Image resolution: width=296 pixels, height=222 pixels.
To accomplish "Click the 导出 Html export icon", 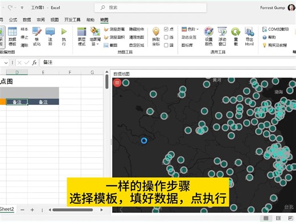I will 249,36.
